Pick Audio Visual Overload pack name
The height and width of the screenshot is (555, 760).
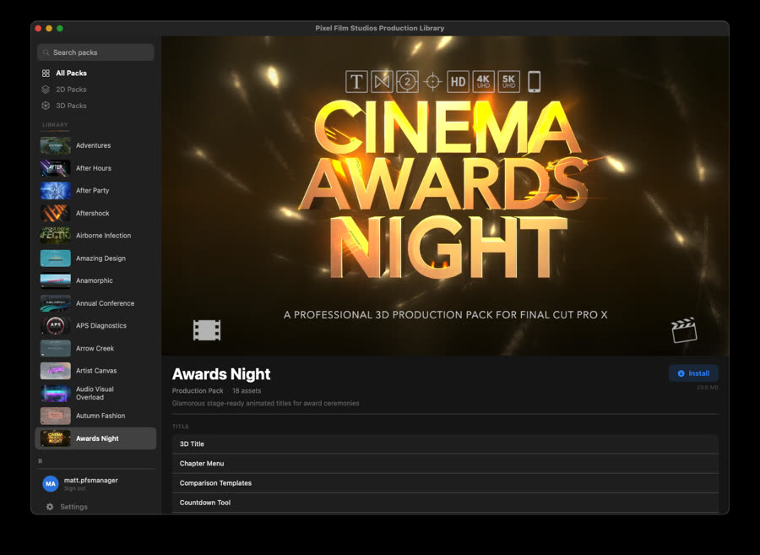95,393
